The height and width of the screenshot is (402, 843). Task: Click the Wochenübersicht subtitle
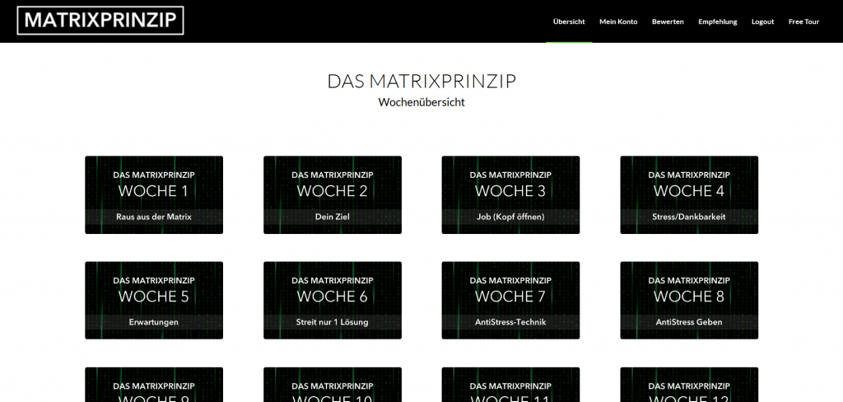pos(421,102)
